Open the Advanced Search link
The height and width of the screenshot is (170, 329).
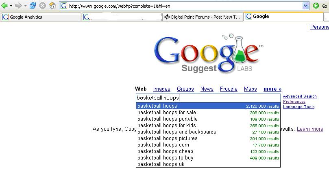point(300,96)
